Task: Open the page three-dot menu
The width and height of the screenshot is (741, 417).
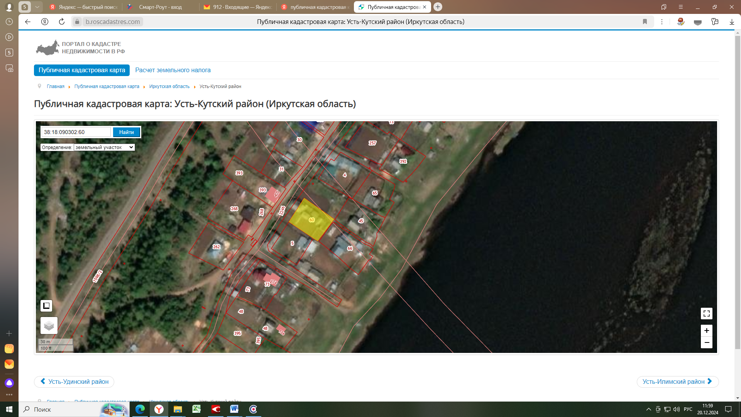Action: coord(662,22)
